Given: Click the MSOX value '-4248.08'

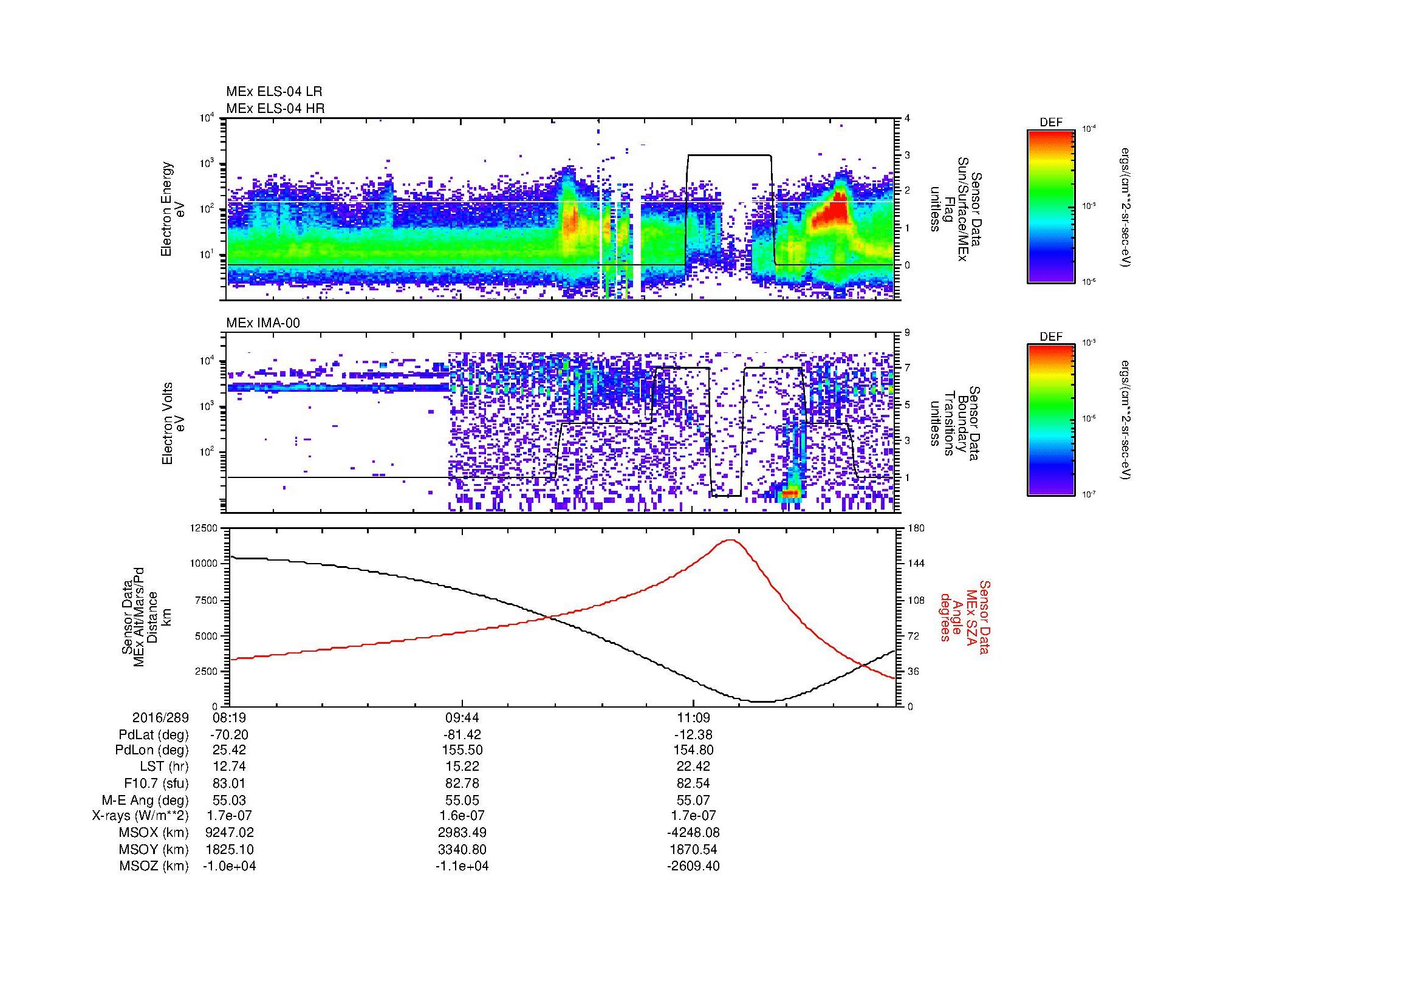Looking at the screenshot, I should (693, 833).
